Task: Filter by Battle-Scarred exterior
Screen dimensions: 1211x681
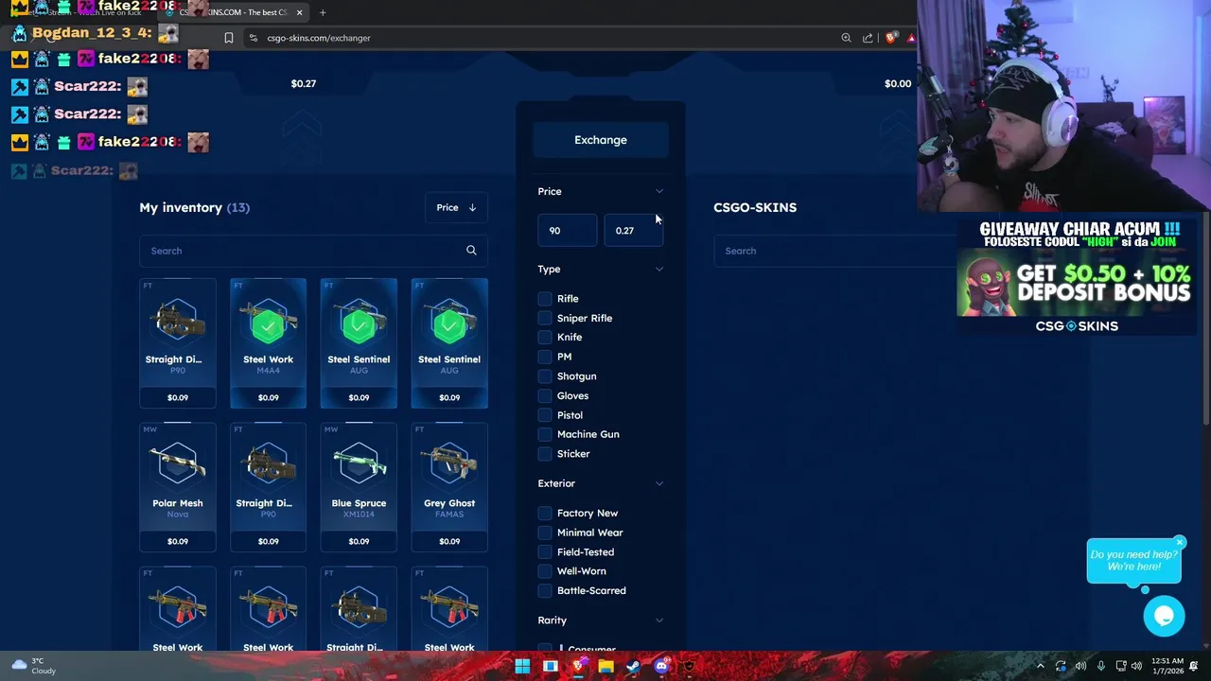Action: click(545, 590)
